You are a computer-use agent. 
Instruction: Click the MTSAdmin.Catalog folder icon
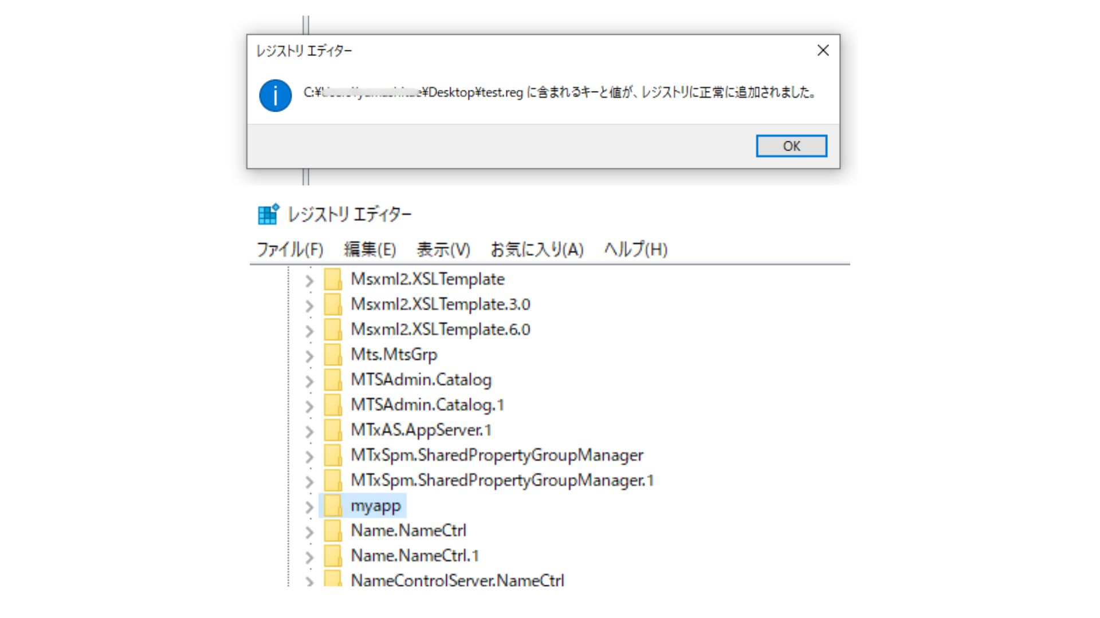point(333,380)
